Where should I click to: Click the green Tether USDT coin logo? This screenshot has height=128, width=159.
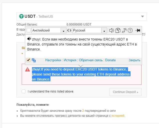(x=21, y=16)
